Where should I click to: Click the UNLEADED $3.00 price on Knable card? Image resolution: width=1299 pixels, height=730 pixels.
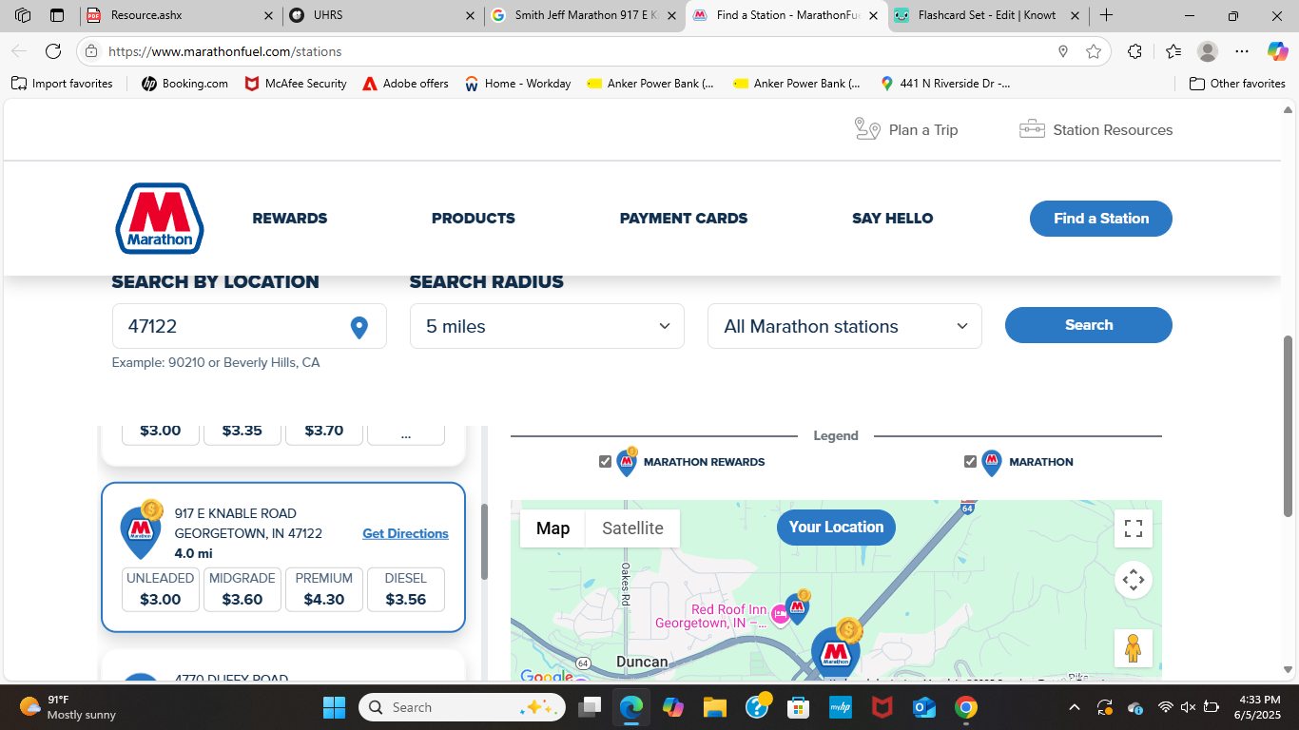click(161, 589)
